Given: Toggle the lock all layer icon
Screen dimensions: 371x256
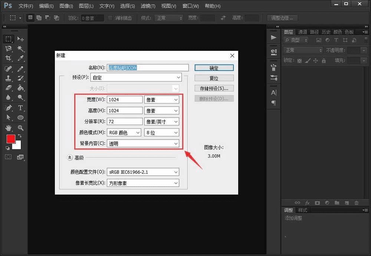Looking at the screenshot, I should pyautogui.click(x=324, y=60).
